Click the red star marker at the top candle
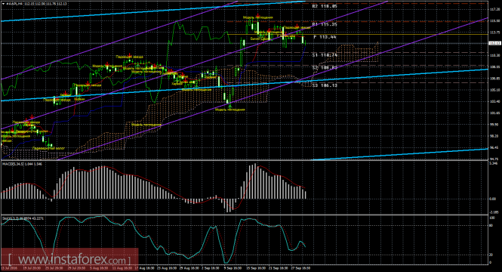The width and height of the screenshot is (502, 272). point(257,15)
